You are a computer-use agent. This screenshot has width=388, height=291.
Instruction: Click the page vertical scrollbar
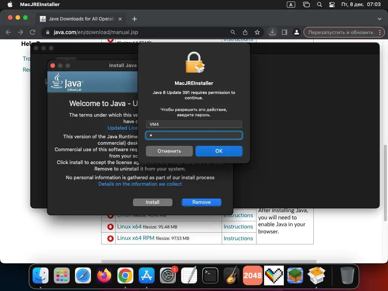coord(385,183)
